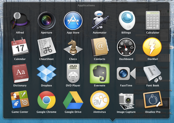
Task: Open the Image Capture camera icon
Action: tap(127, 101)
